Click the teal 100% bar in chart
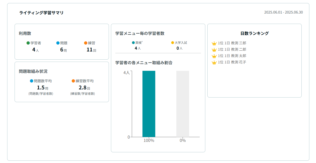 tap(149, 104)
